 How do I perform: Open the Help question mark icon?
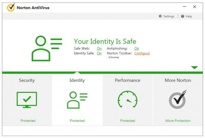point(183,16)
